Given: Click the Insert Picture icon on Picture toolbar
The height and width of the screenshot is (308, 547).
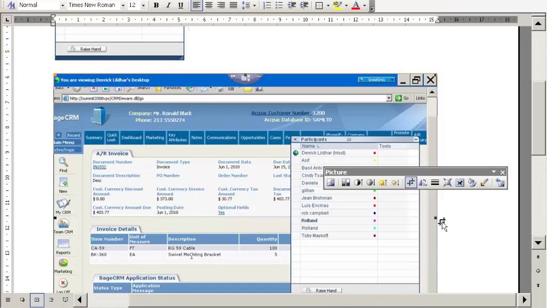Looking at the screenshot, I should coord(331,183).
